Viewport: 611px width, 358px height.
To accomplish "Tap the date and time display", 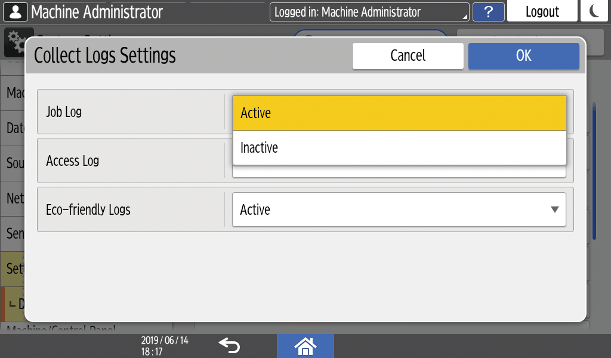I will pyautogui.click(x=165, y=345).
